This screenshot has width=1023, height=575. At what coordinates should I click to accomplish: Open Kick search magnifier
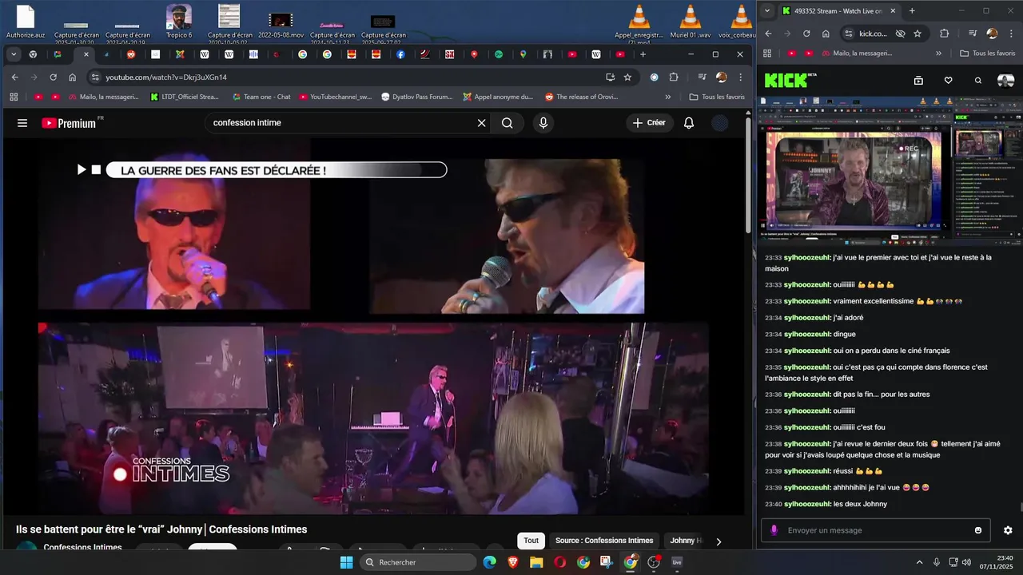click(x=978, y=80)
